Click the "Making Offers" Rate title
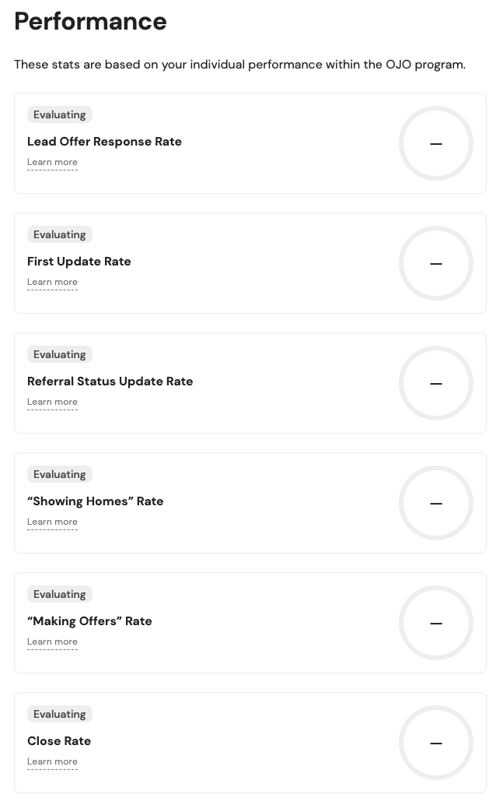Image resolution: width=496 pixels, height=805 pixels. tap(89, 621)
